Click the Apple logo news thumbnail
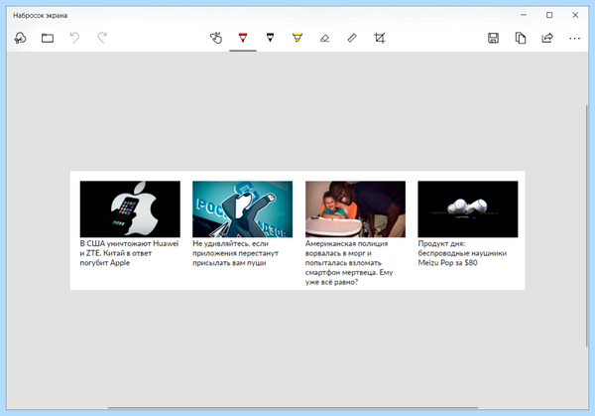Viewport: 595px width, 416px height. pos(130,208)
